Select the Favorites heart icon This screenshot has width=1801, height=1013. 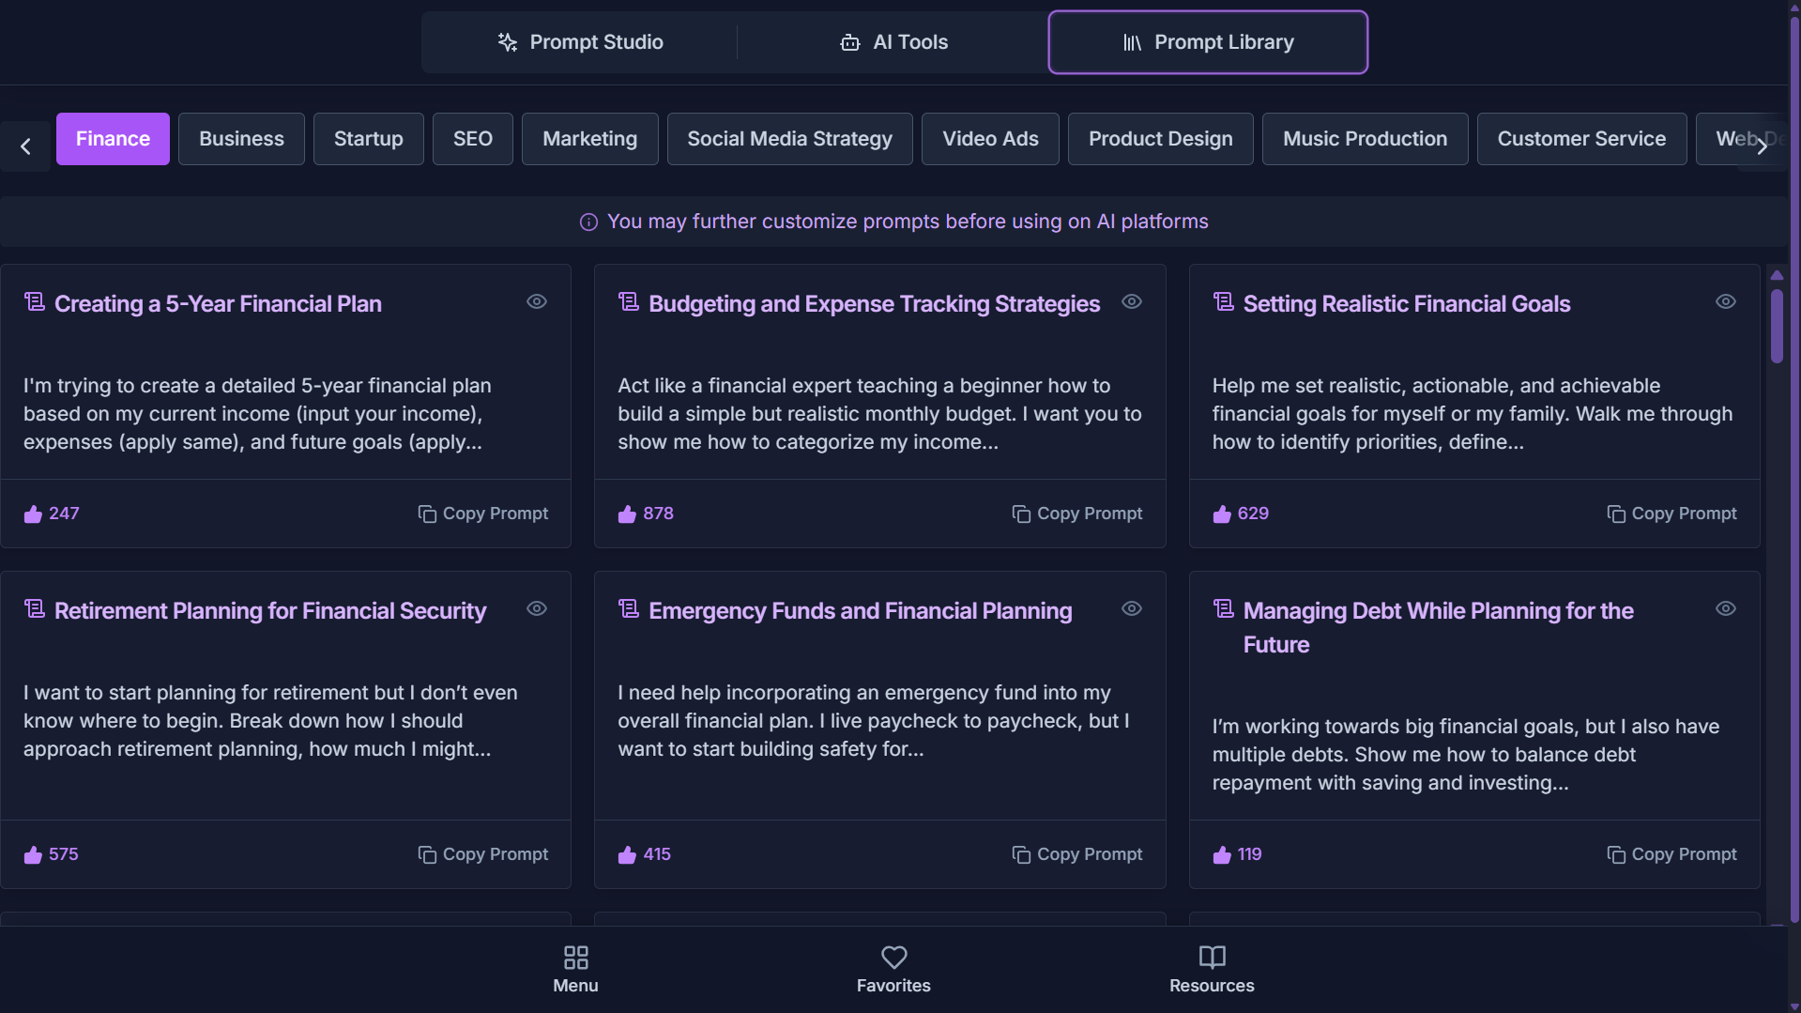coord(893,957)
